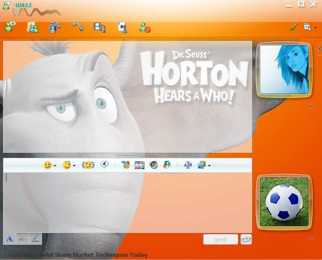
Task: Open the colorful grid icon
Action: (139, 166)
